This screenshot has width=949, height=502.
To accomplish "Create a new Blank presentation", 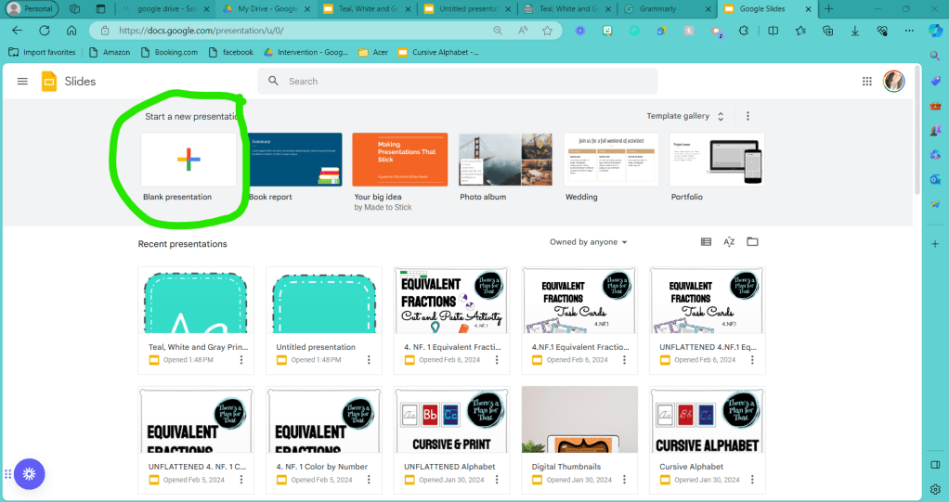I will (188, 160).
